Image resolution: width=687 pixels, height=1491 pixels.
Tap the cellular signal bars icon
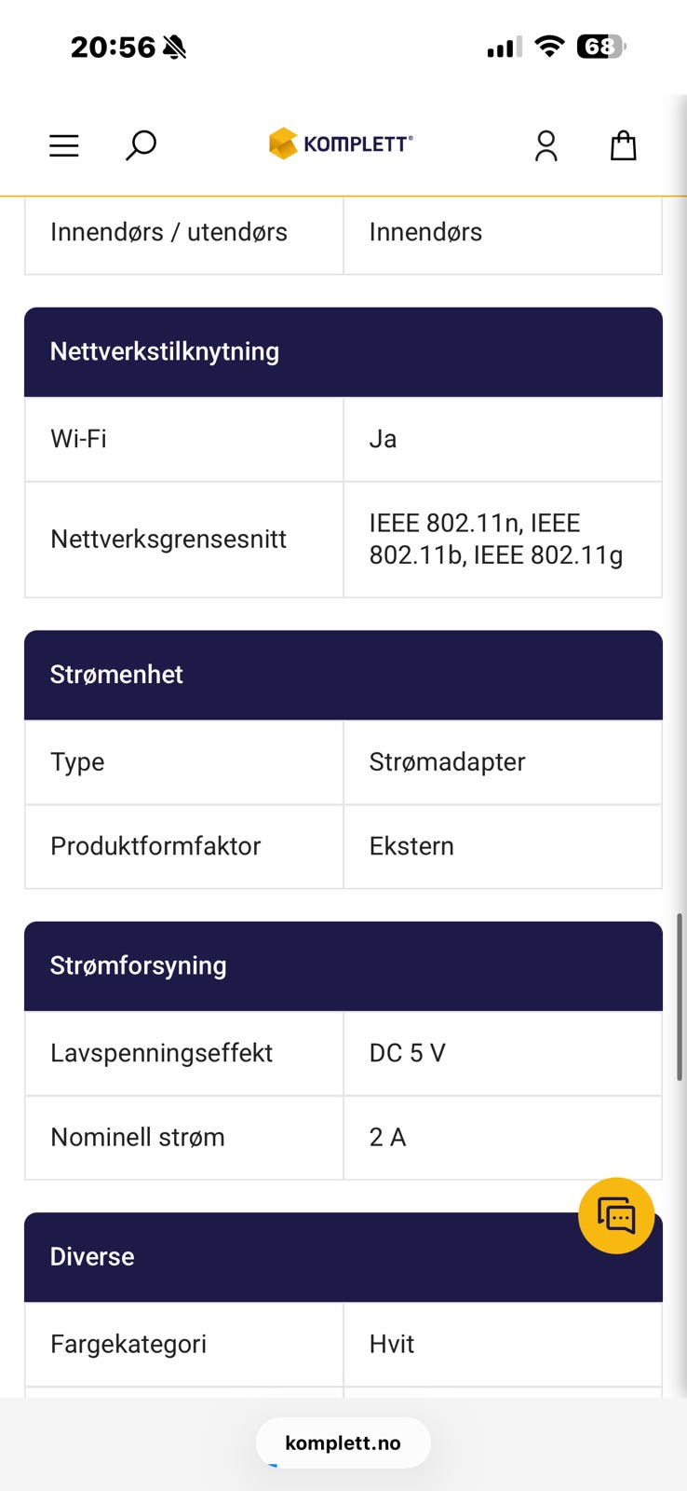(x=504, y=47)
